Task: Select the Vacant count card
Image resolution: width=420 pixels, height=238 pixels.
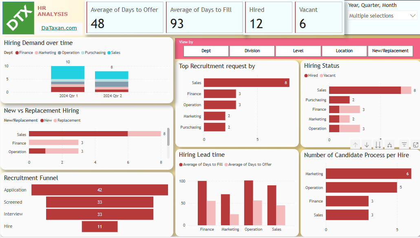Action: click(318, 18)
